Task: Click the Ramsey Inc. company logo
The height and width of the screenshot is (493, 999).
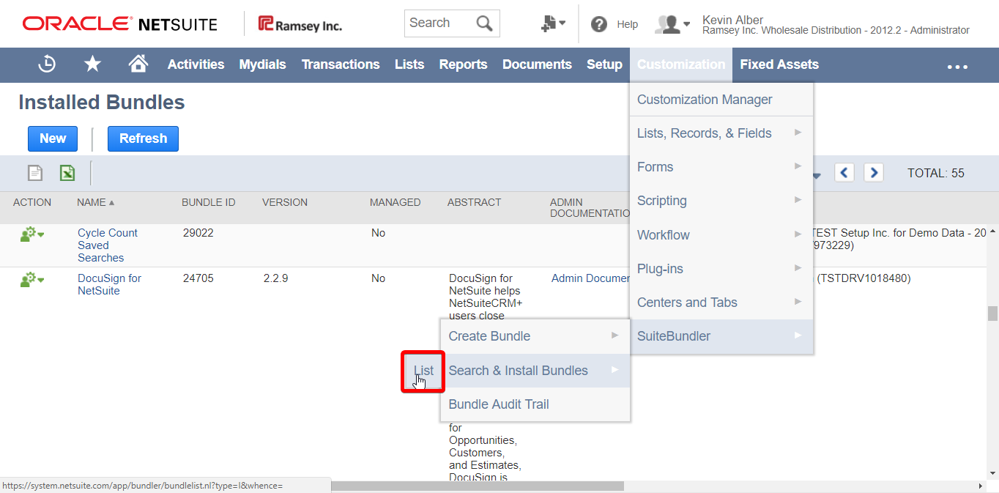Action: (x=300, y=23)
